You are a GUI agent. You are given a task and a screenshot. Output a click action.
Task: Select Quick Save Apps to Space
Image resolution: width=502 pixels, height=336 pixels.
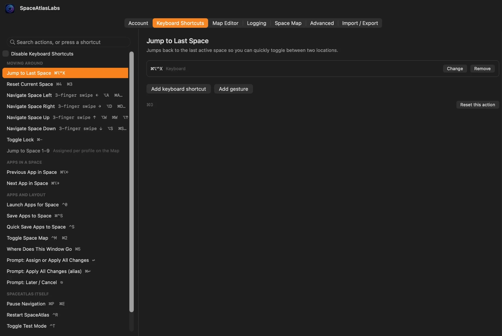coord(65,227)
